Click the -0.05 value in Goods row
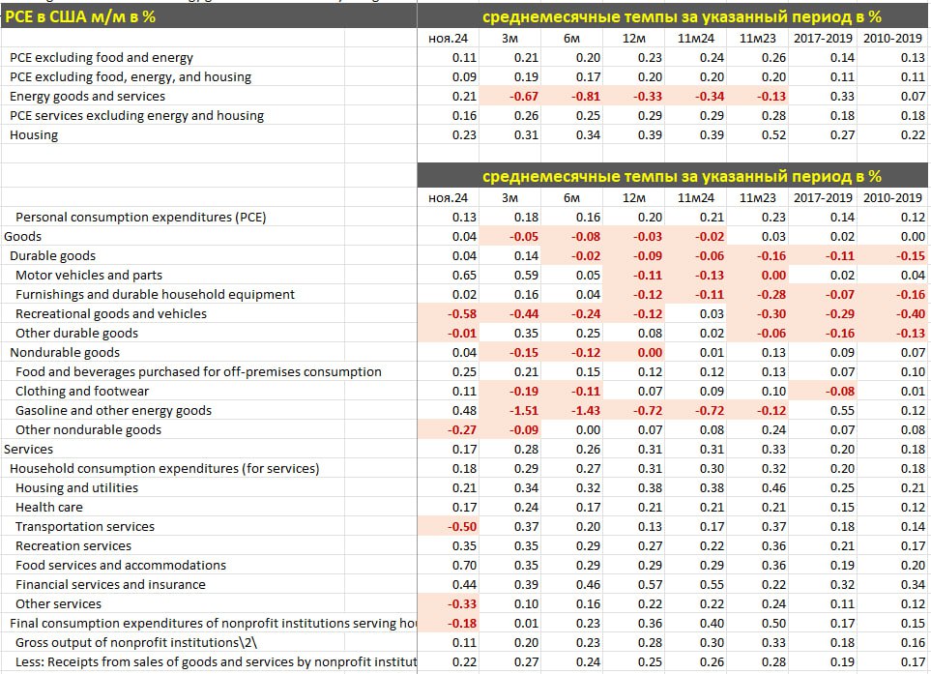Viewport: 931px width, 674px height. coord(524,236)
